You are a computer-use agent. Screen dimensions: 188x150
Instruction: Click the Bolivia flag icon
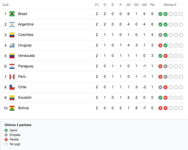pyautogui.click(x=12, y=108)
